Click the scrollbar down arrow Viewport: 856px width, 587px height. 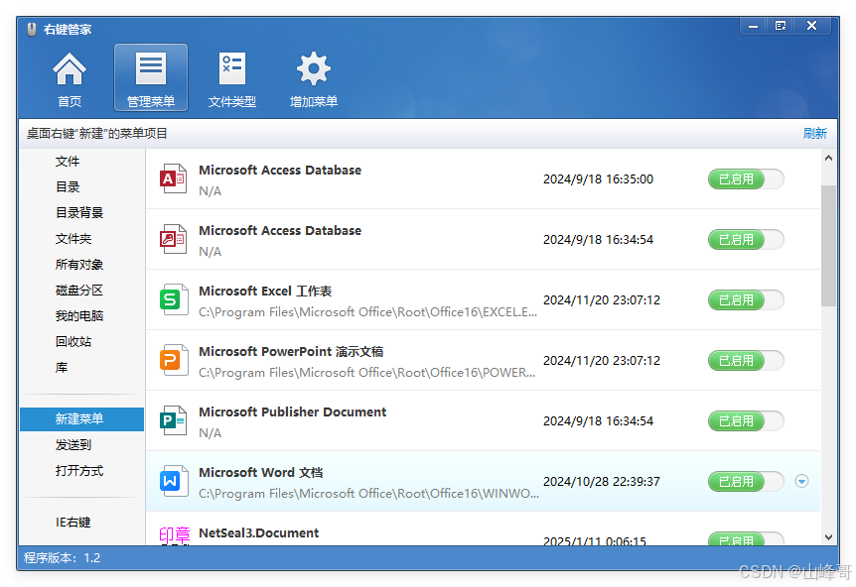(x=828, y=536)
